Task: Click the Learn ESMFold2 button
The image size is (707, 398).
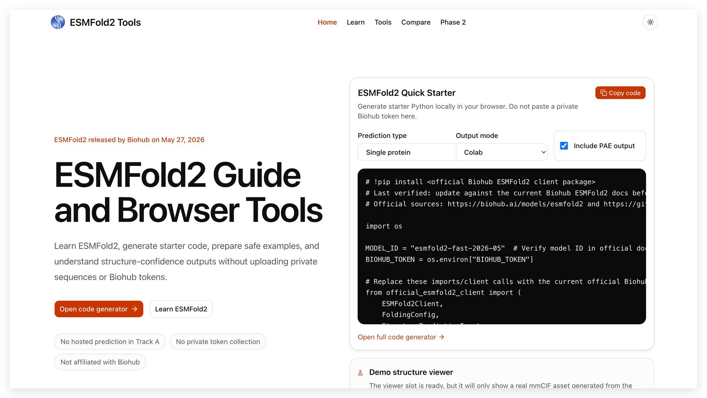Action: (181, 309)
